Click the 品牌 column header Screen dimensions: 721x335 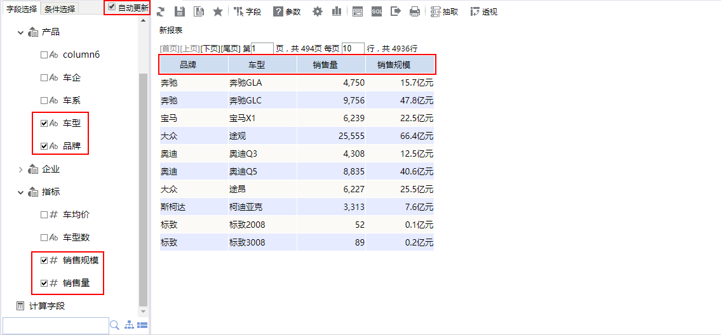194,65
